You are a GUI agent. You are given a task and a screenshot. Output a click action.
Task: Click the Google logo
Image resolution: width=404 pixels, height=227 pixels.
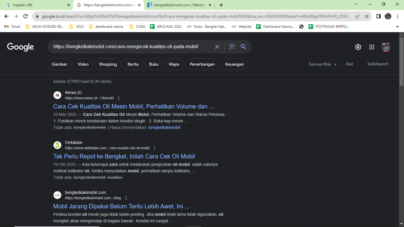(x=20, y=47)
